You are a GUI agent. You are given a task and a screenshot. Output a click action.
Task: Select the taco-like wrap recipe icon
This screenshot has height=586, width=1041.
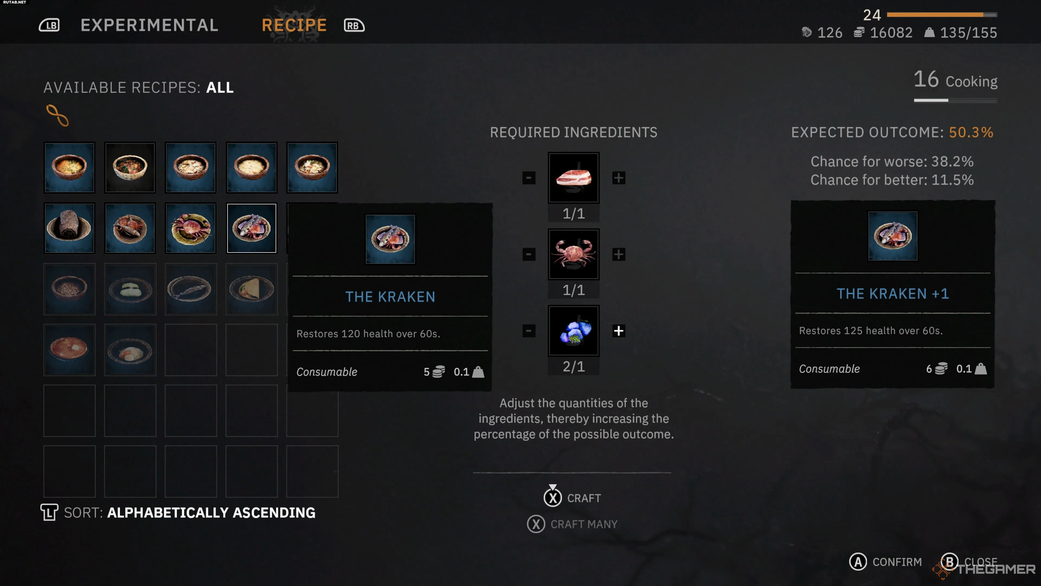click(x=251, y=289)
